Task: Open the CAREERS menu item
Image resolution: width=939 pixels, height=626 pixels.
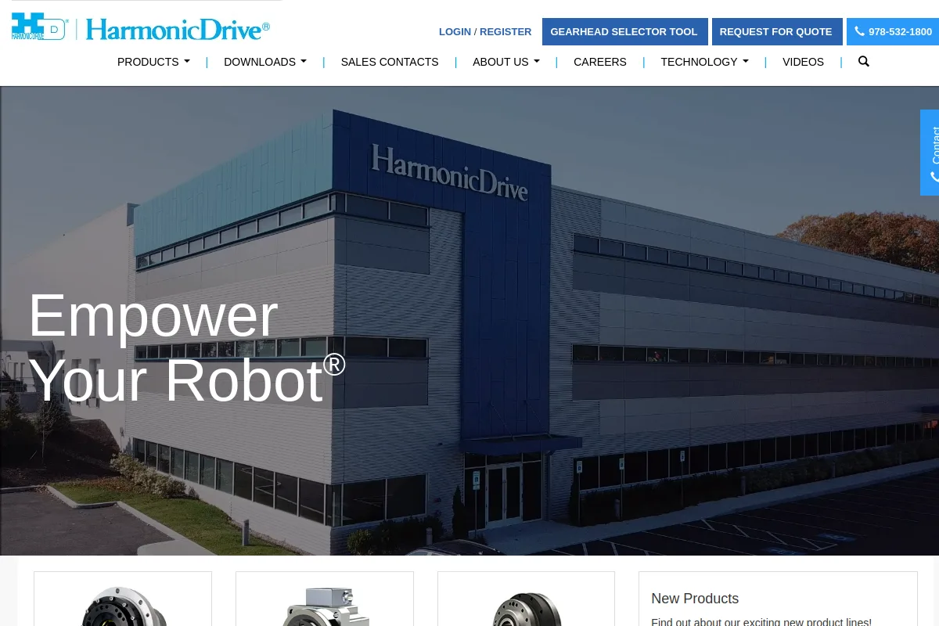Action: pyautogui.click(x=600, y=62)
